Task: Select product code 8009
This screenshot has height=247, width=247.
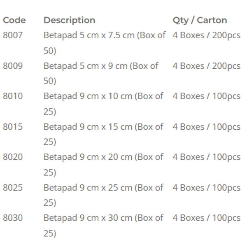Action: tap(13, 66)
